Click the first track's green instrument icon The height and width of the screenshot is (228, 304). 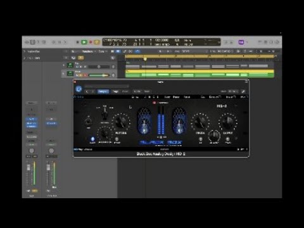[x=70, y=65]
